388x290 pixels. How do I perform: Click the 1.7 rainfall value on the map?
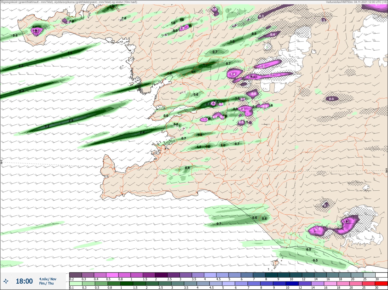coord(205,65)
